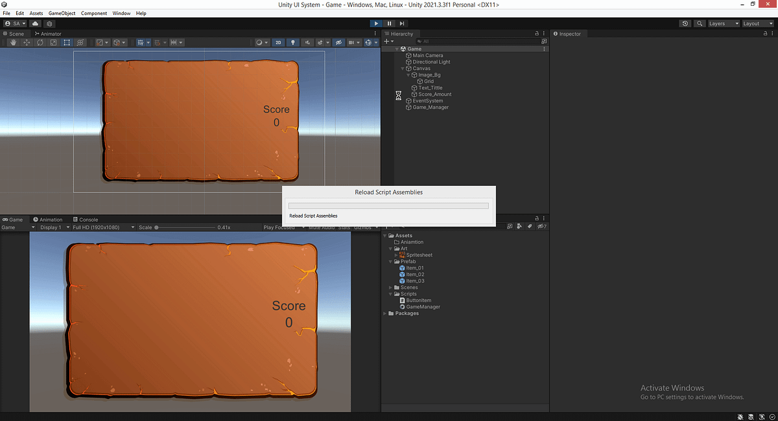Select the Rect tool in the Scene toolbar

click(67, 42)
